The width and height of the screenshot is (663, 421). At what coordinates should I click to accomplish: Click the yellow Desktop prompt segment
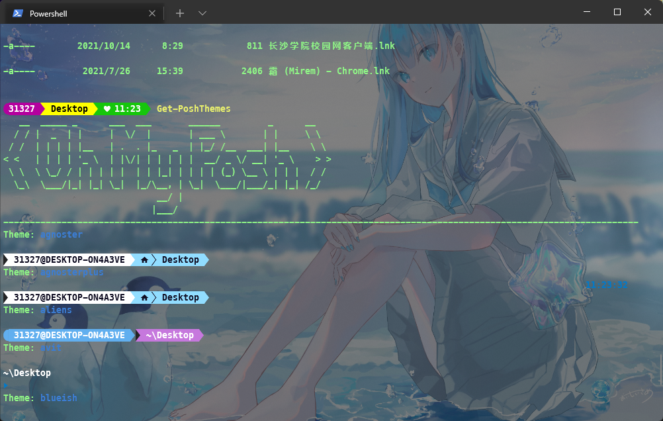click(69, 109)
